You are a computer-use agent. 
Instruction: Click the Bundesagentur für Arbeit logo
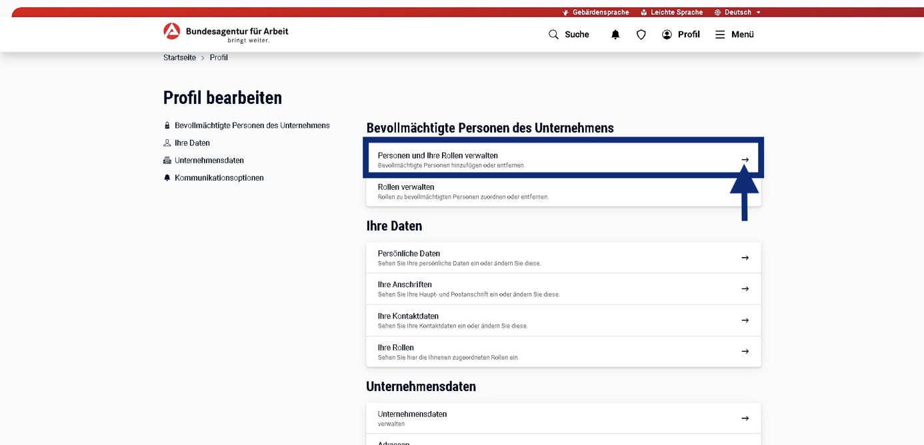pos(226,33)
